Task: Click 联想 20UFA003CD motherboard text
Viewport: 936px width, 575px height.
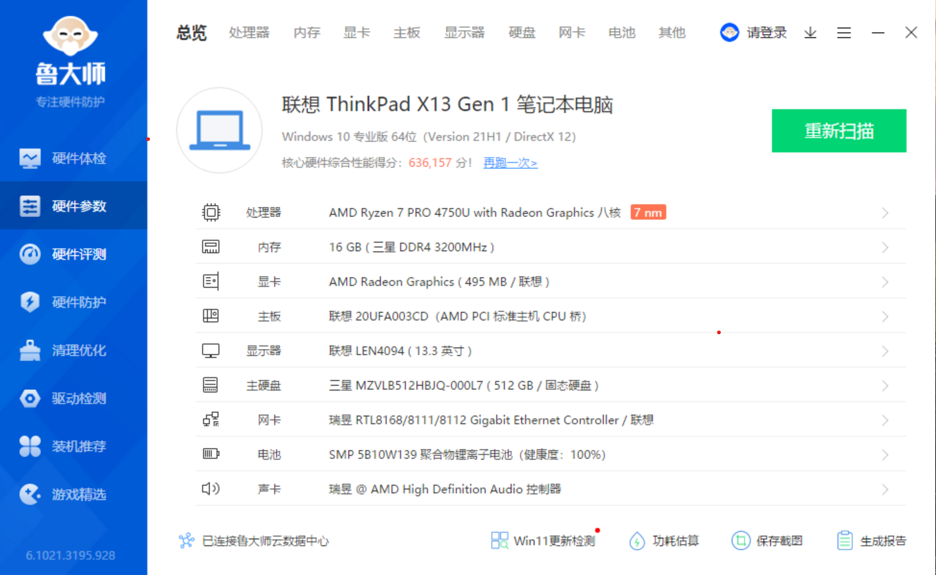Action: point(457,316)
